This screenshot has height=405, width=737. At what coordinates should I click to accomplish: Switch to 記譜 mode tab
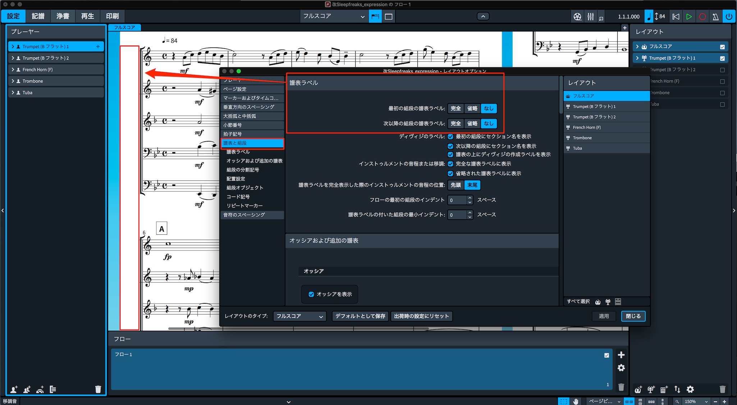(38, 16)
